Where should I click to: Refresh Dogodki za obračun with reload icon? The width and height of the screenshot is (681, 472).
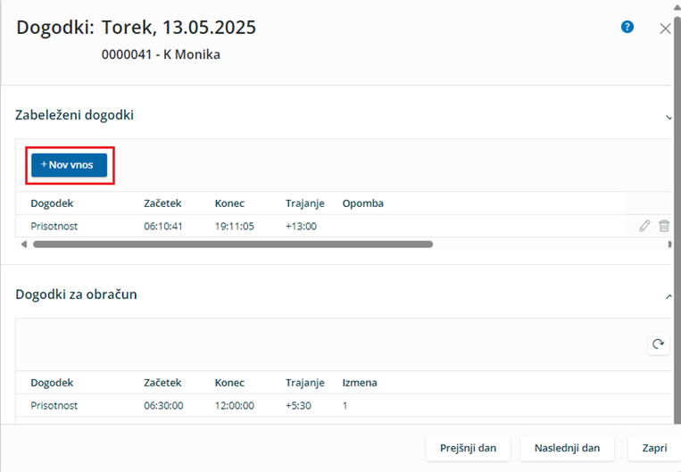(x=658, y=344)
